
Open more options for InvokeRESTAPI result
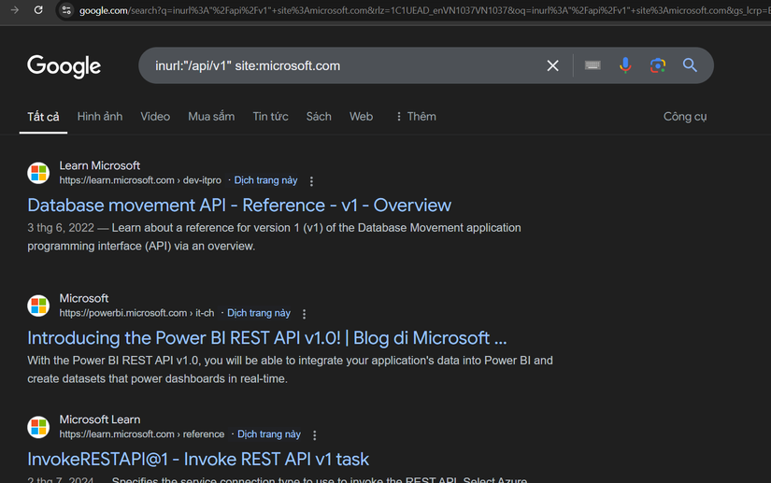coord(315,434)
